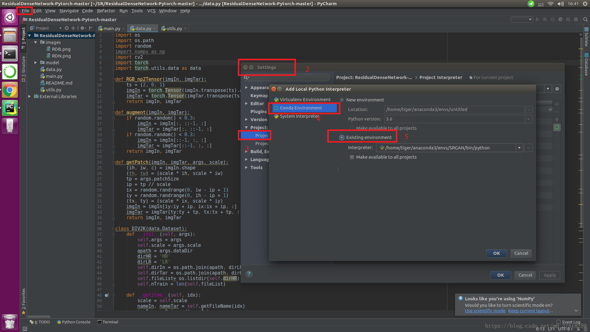This screenshot has width=590, height=332.
Task: Open Search Everywhere magnifier icon
Action: [x=585, y=19]
